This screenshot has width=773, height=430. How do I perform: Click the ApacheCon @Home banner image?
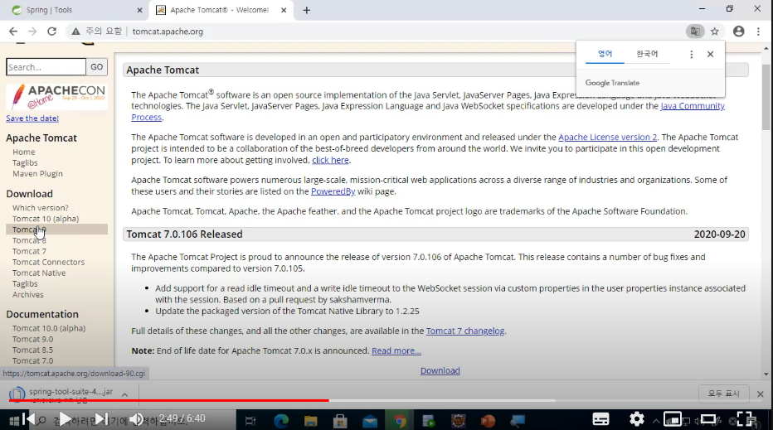pos(56,97)
